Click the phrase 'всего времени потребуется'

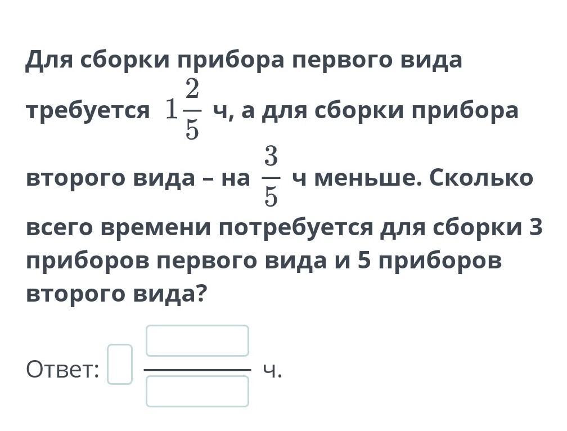point(199,228)
